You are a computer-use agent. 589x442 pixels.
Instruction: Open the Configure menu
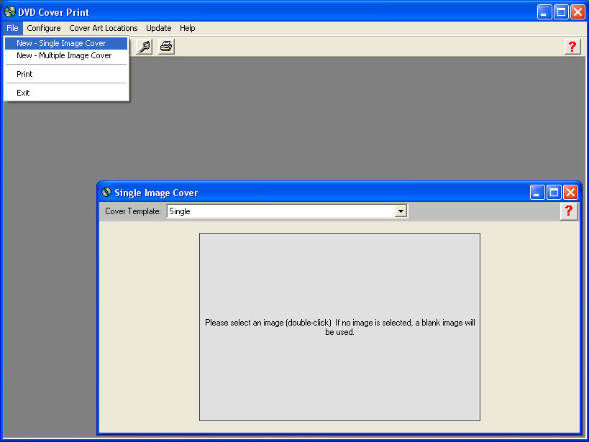44,28
